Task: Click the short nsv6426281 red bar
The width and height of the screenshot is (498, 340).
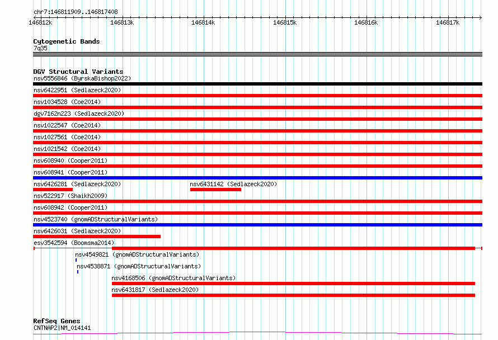Action: (53, 190)
